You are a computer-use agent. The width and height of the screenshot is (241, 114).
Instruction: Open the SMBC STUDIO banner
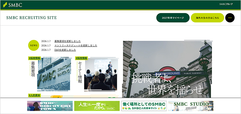[191, 106]
